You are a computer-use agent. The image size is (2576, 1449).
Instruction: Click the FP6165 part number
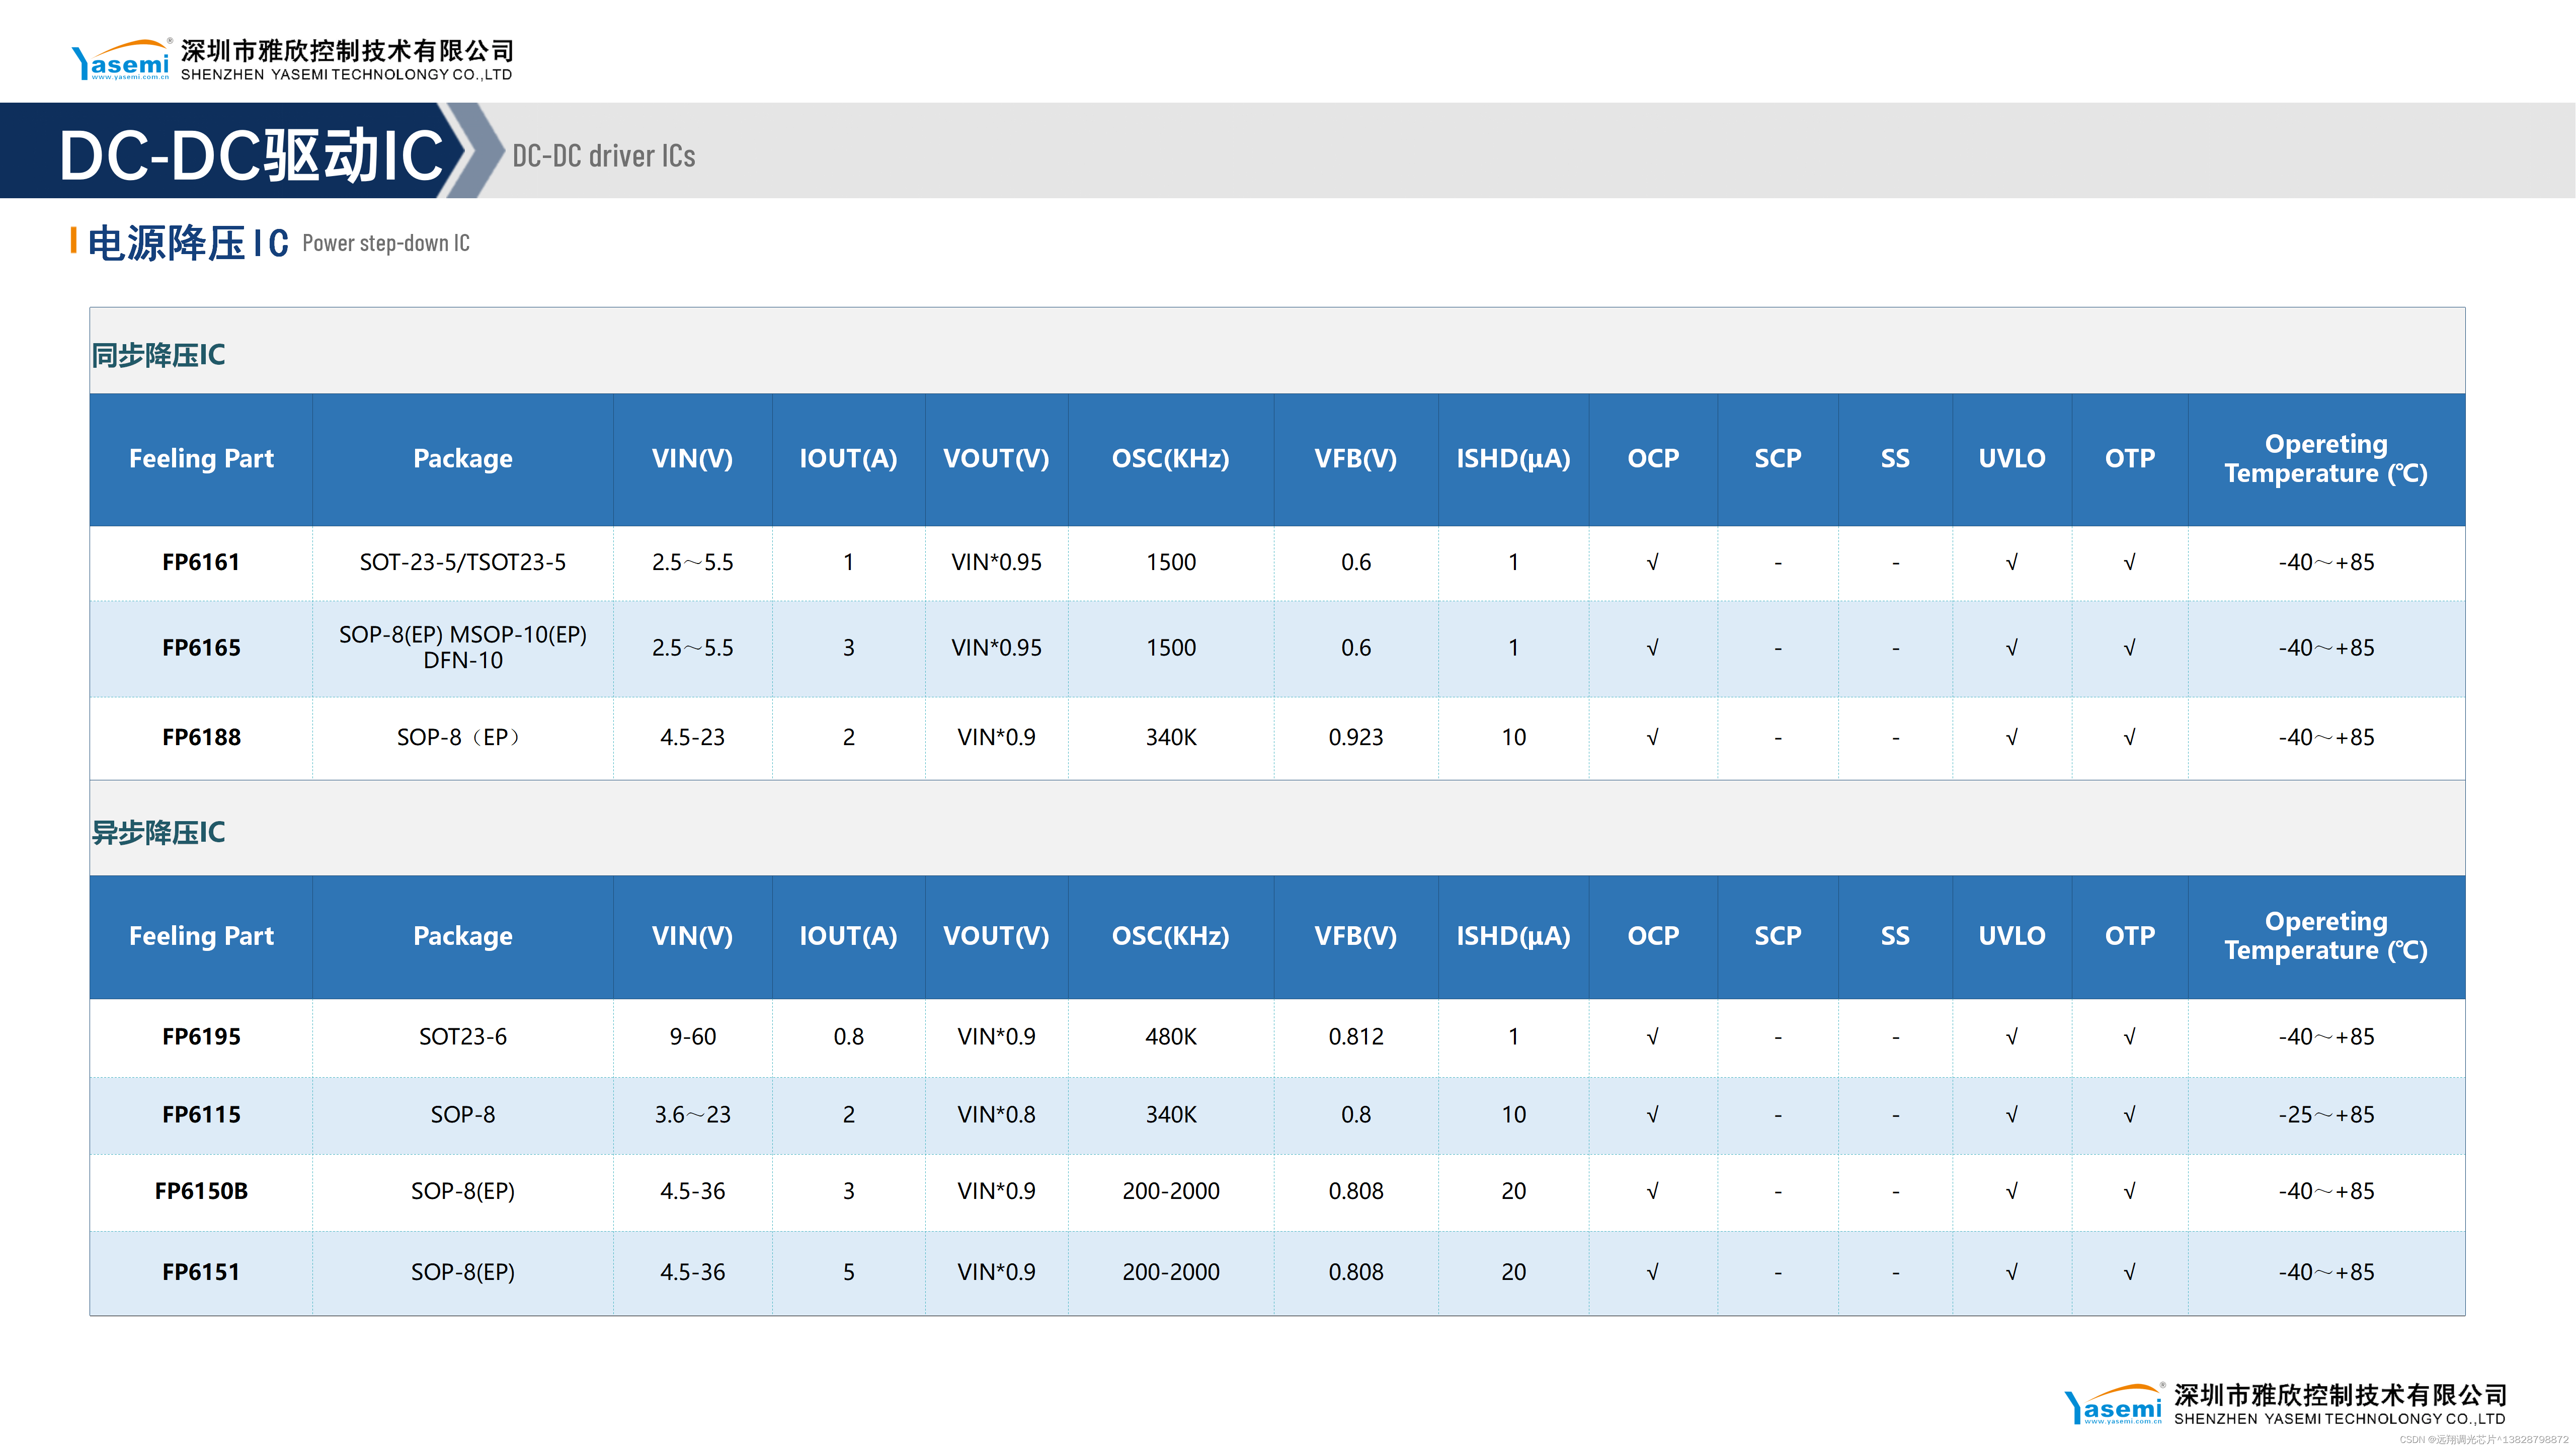(x=201, y=648)
